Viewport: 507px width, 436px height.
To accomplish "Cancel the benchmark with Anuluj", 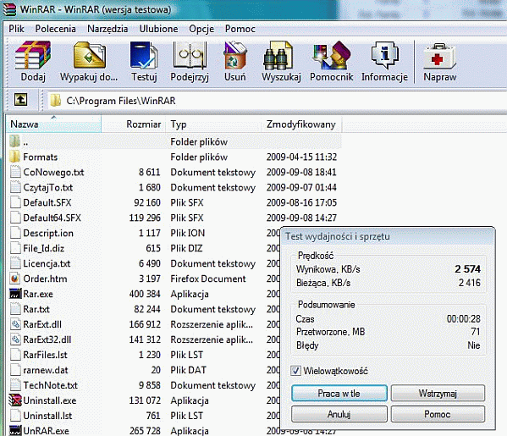I will tap(339, 414).
